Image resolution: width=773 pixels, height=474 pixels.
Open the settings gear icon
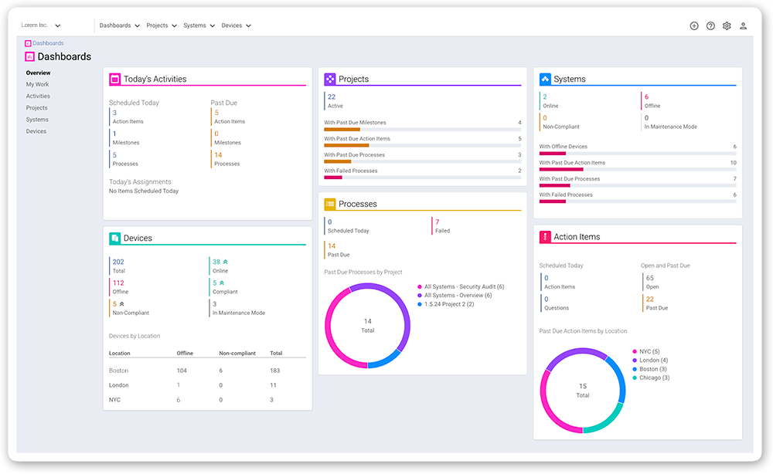coord(727,25)
